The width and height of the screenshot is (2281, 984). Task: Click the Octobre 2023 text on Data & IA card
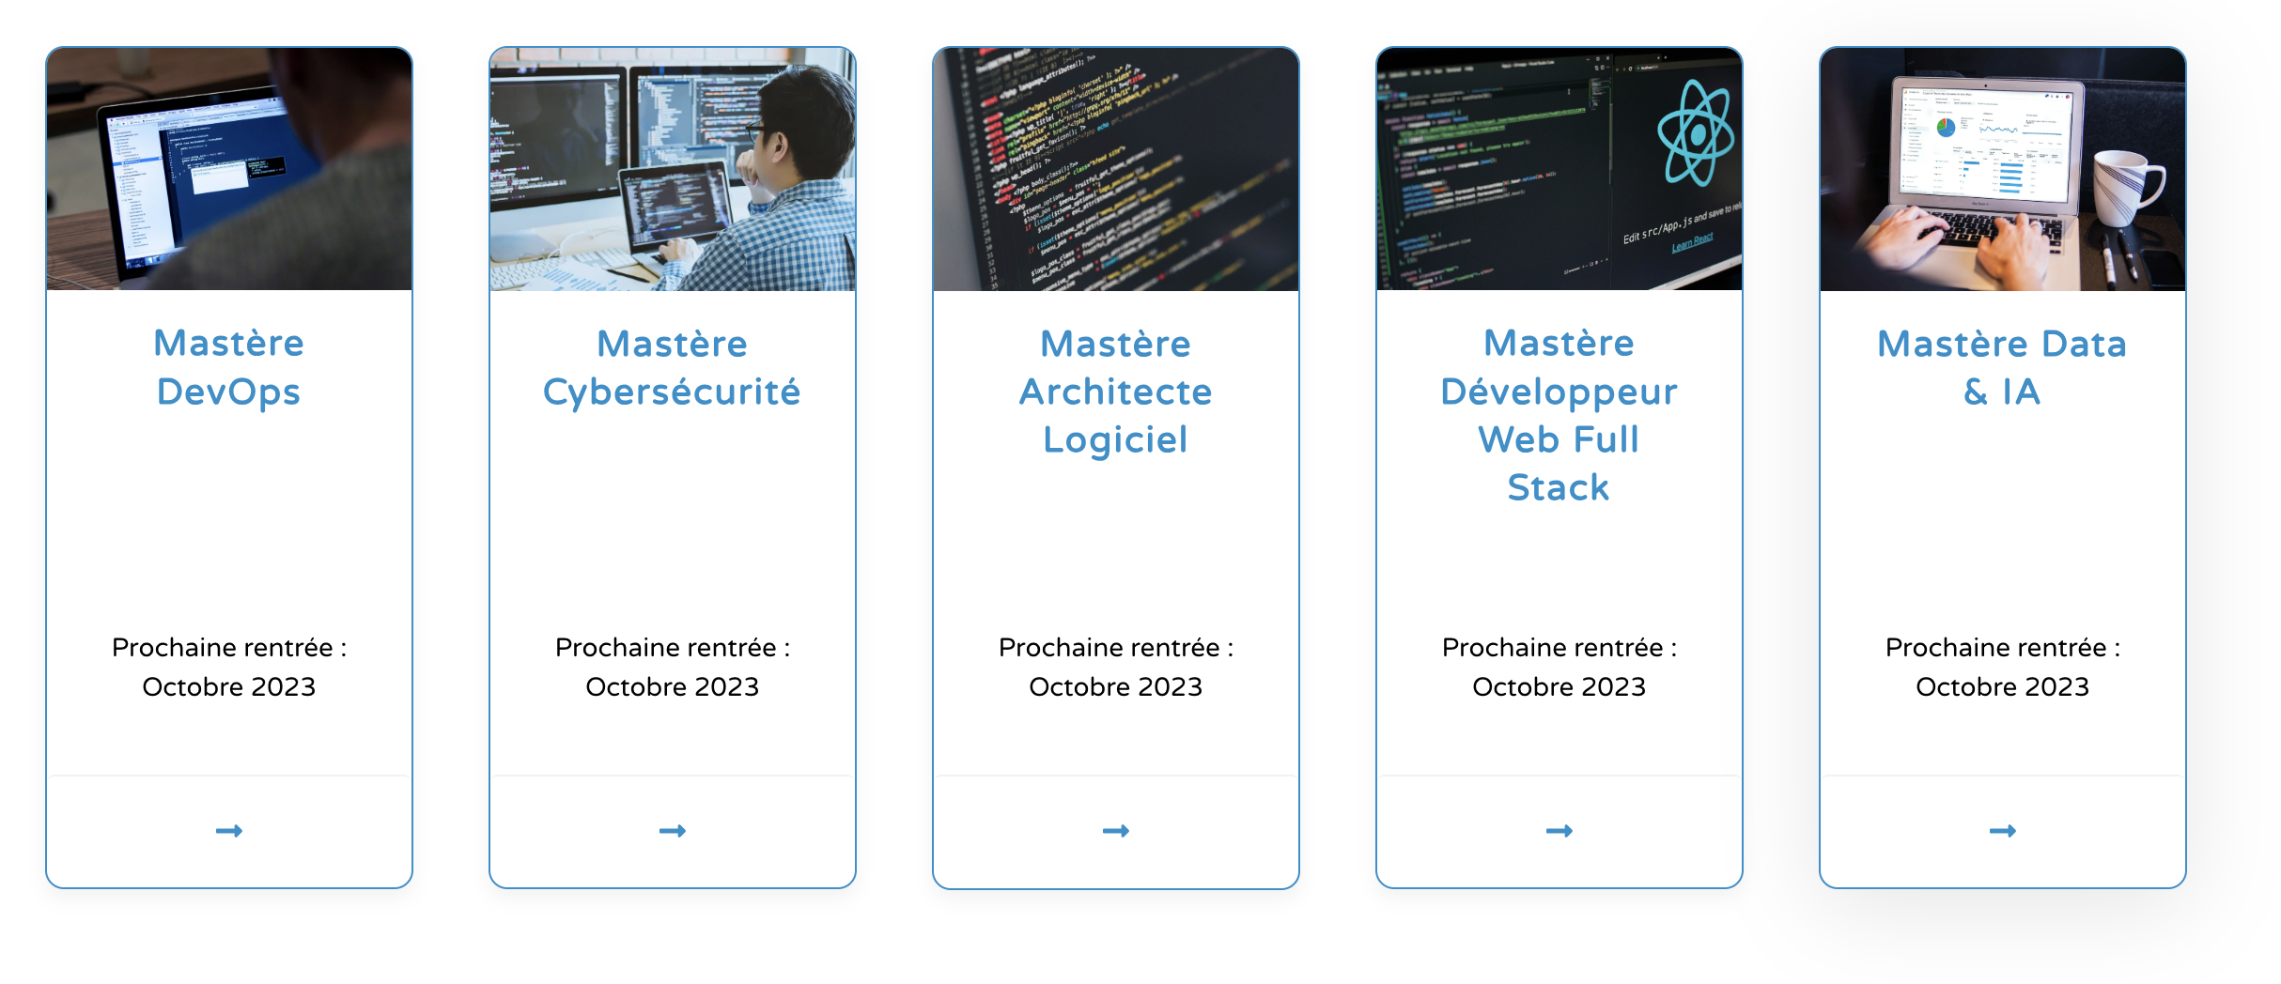coord(2003,687)
